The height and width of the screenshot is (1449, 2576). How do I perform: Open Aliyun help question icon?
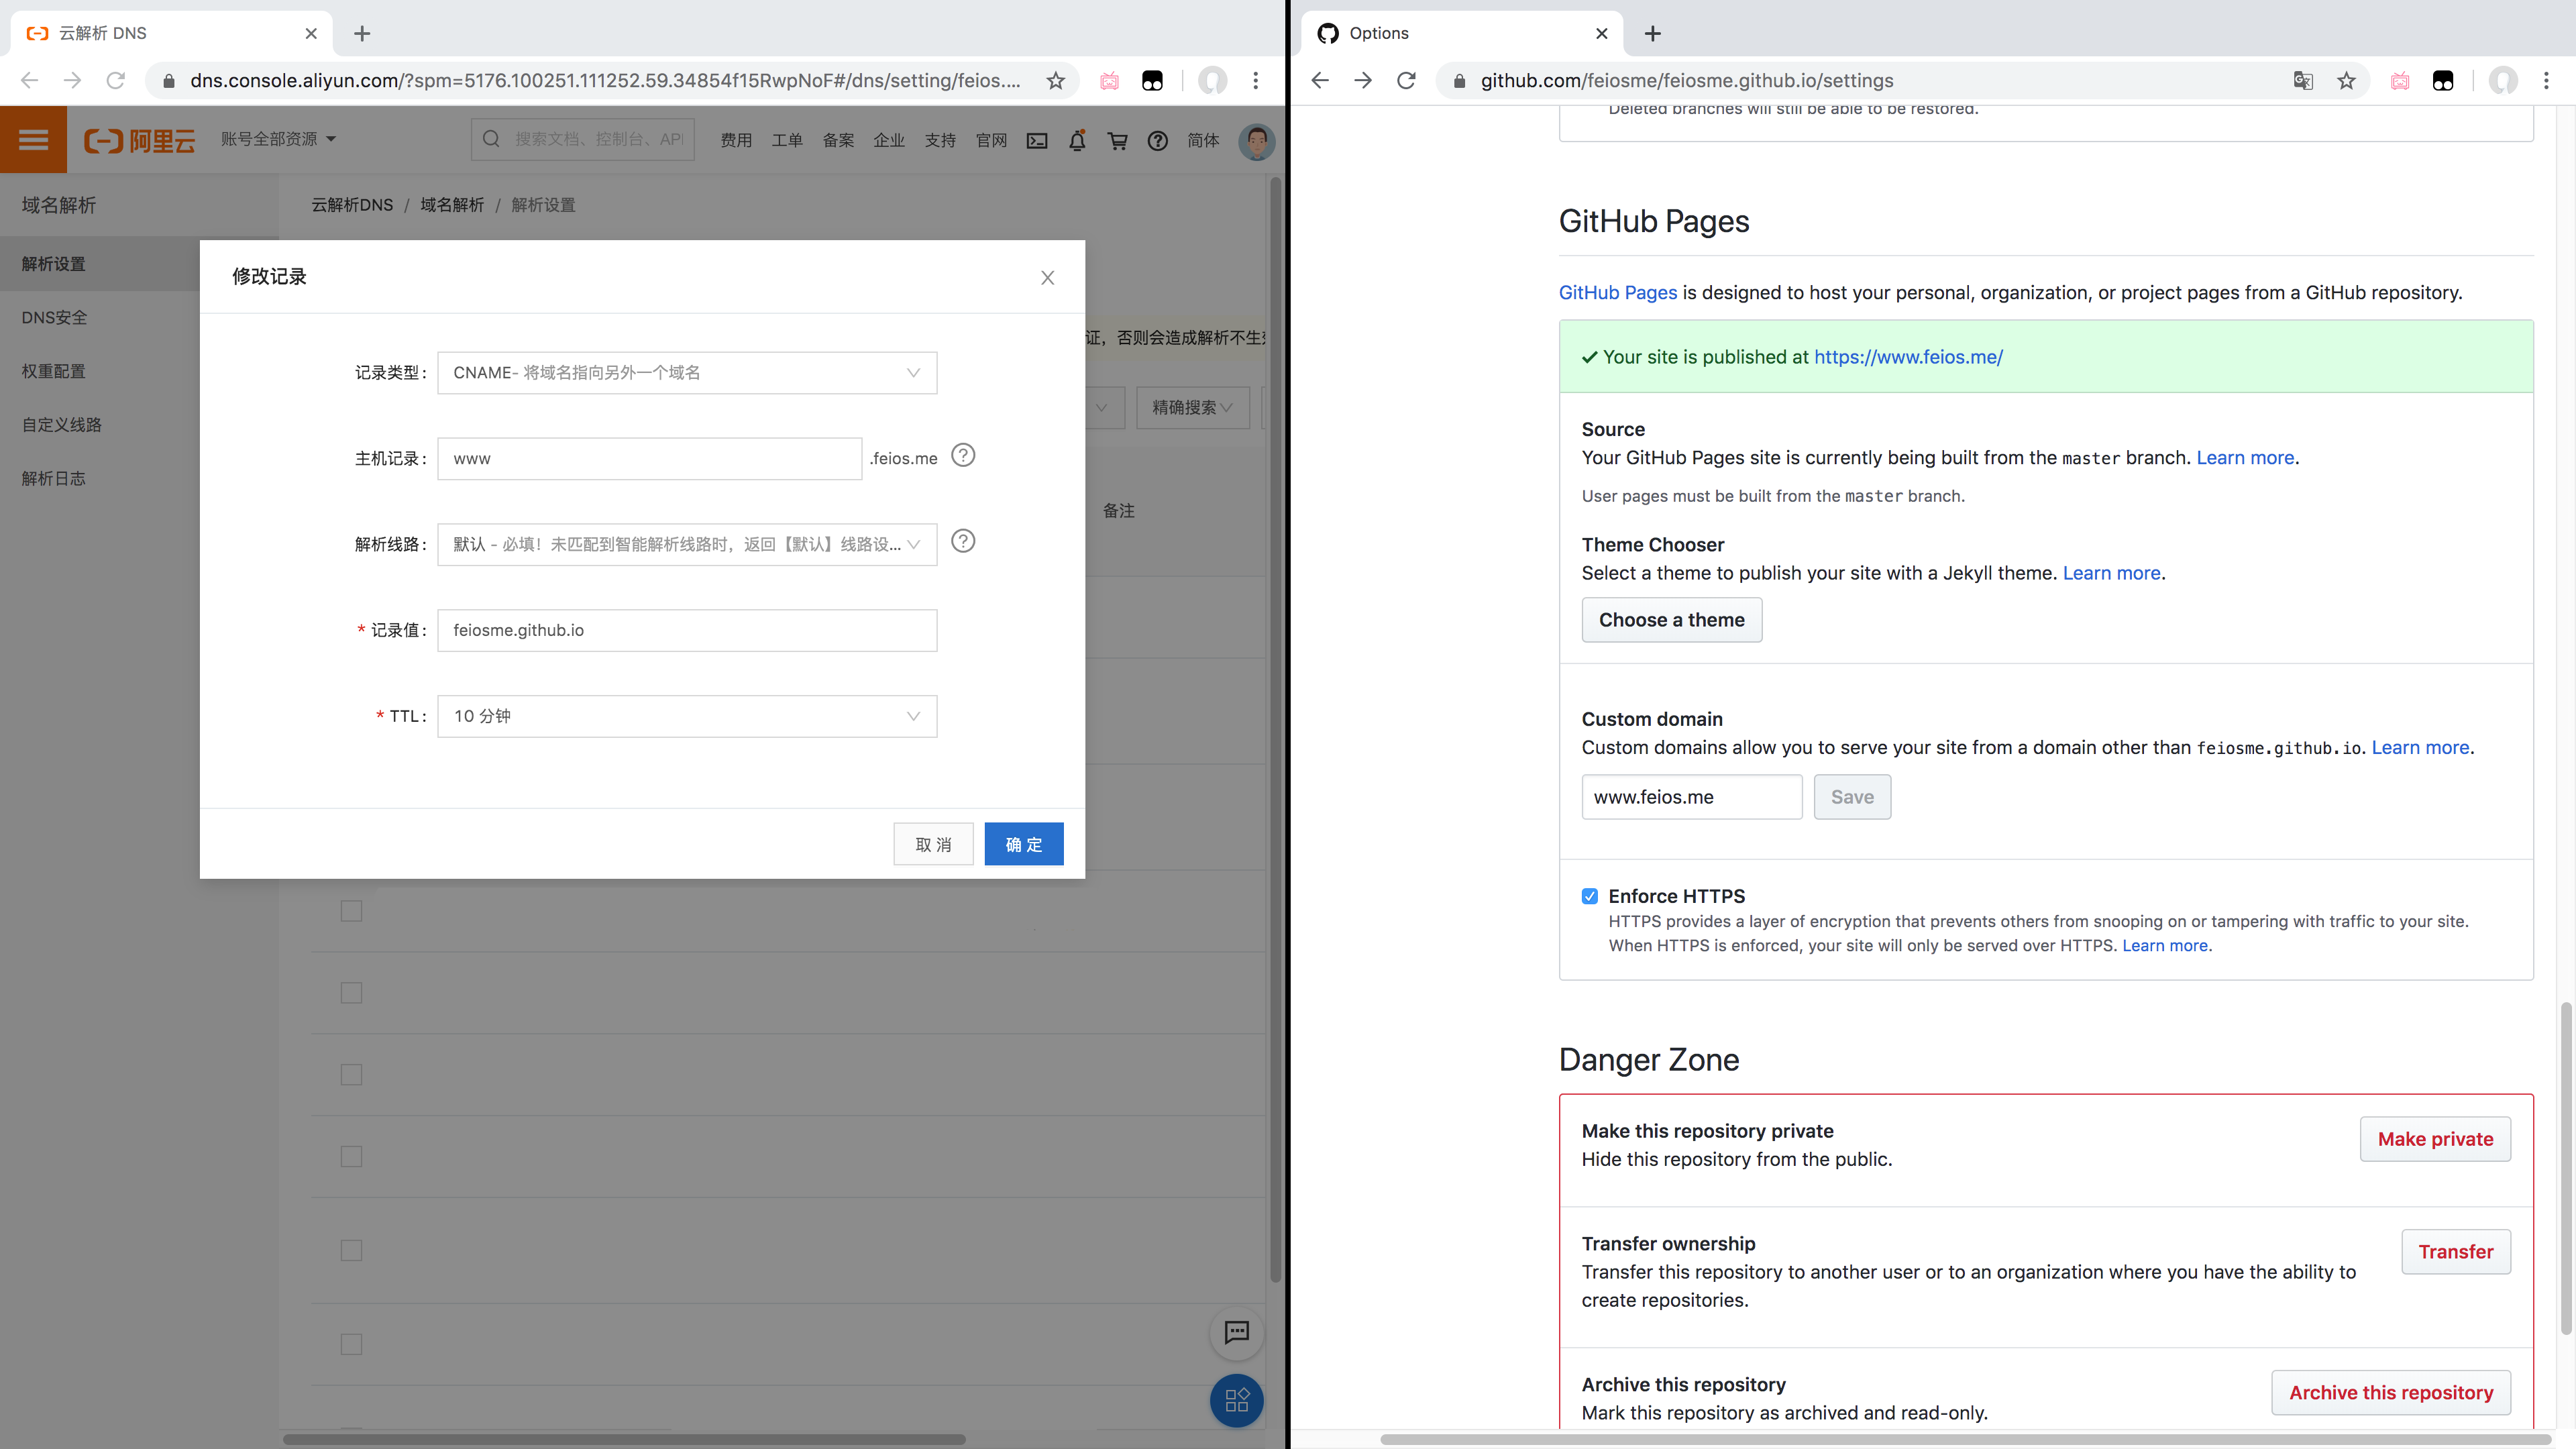pos(1157,141)
